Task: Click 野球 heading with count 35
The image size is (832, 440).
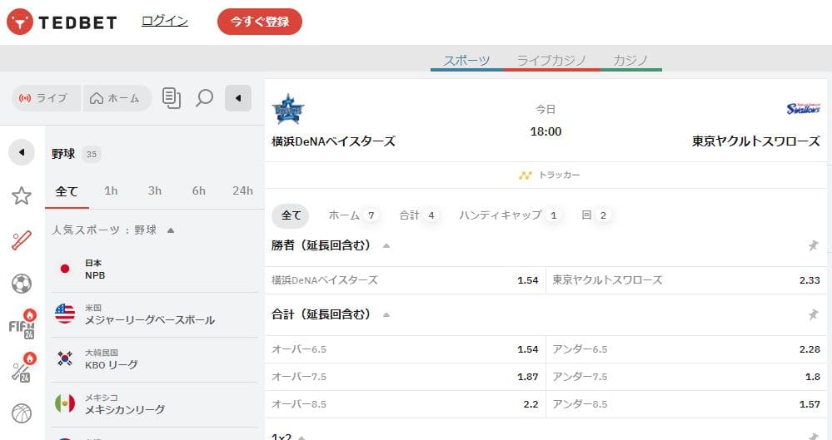Action: (x=76, y=154)
